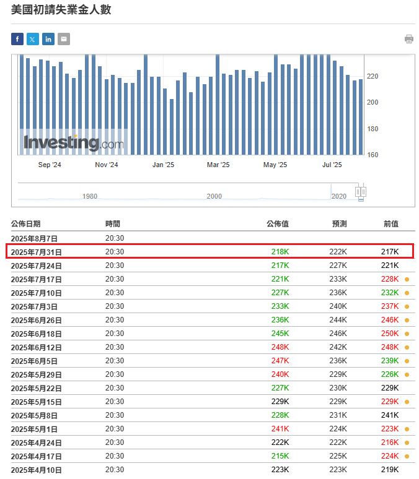
Task: Share the page on Facebook
Action: 17,39
